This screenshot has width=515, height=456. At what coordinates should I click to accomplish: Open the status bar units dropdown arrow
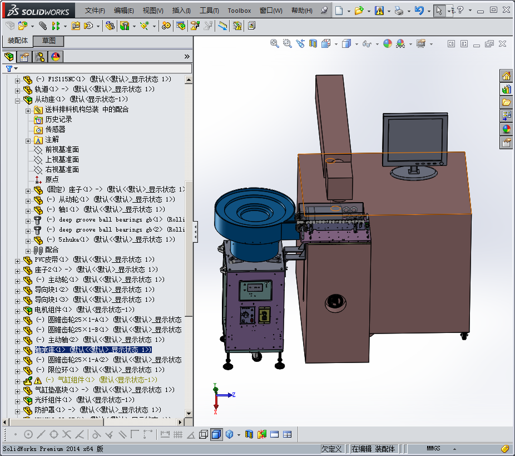click(x=454, y=449)
